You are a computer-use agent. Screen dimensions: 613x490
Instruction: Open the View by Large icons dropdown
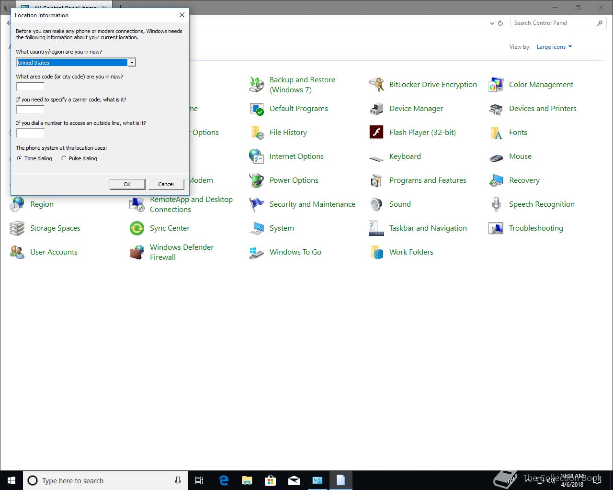click(x=554, y=47)
